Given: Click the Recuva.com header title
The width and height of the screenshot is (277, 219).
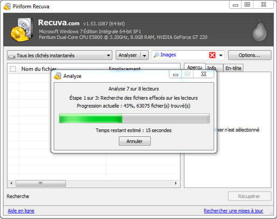Looking at the screenshot, I should [59, 23].
